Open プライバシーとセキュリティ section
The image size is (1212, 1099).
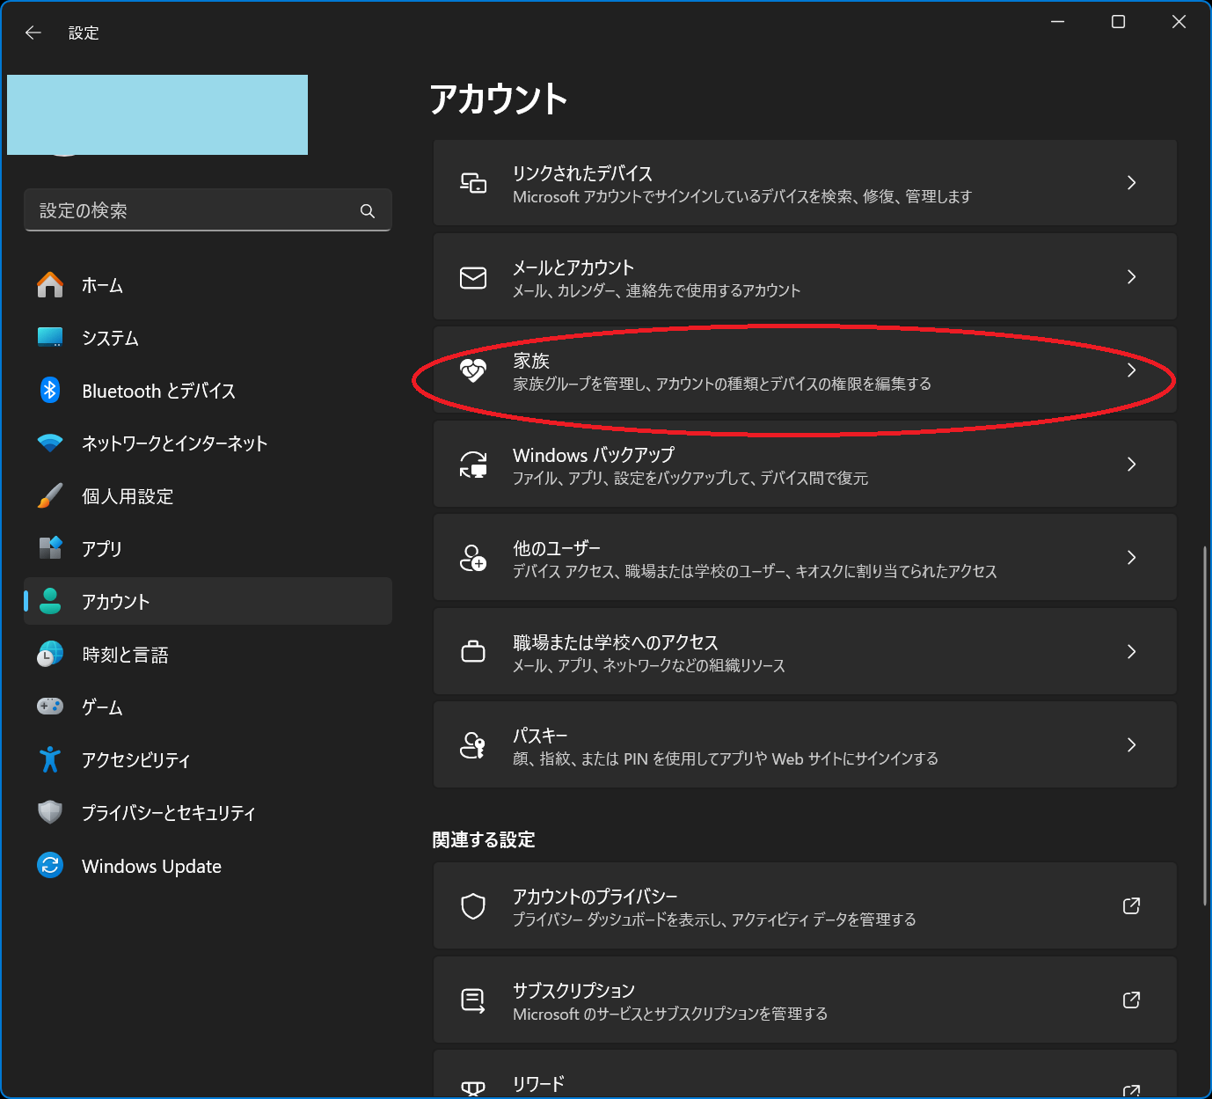coord(208,812)
